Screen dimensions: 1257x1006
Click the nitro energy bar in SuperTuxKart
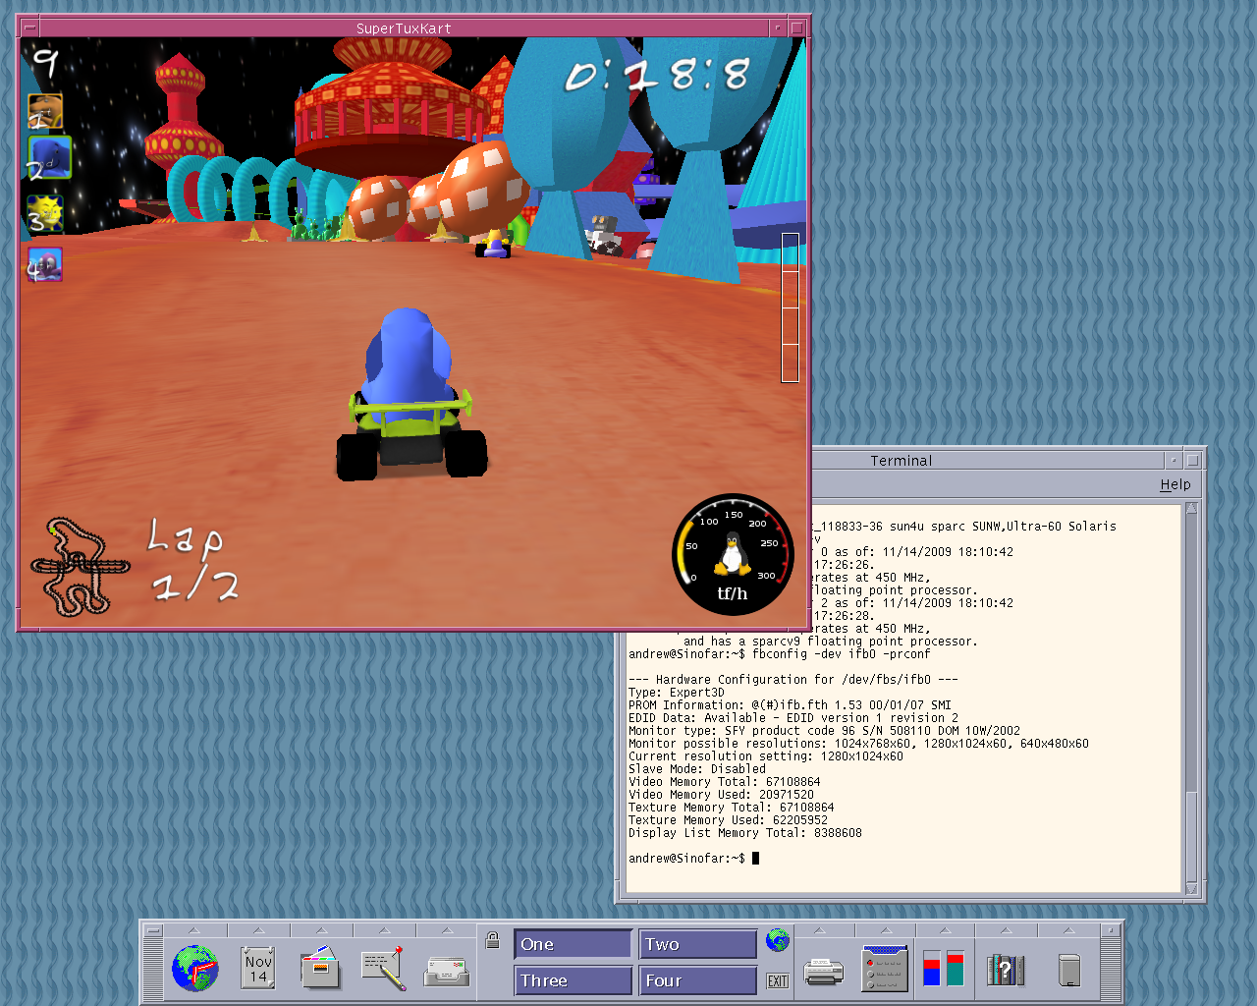point(790,307)
